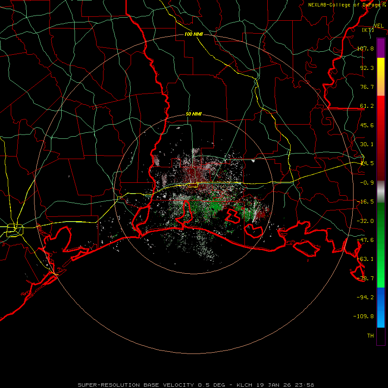The width and height of the screenshot is (388, 388).
Task: Click the -109.8 velocity scale value
Action: [x=363, y=316]
